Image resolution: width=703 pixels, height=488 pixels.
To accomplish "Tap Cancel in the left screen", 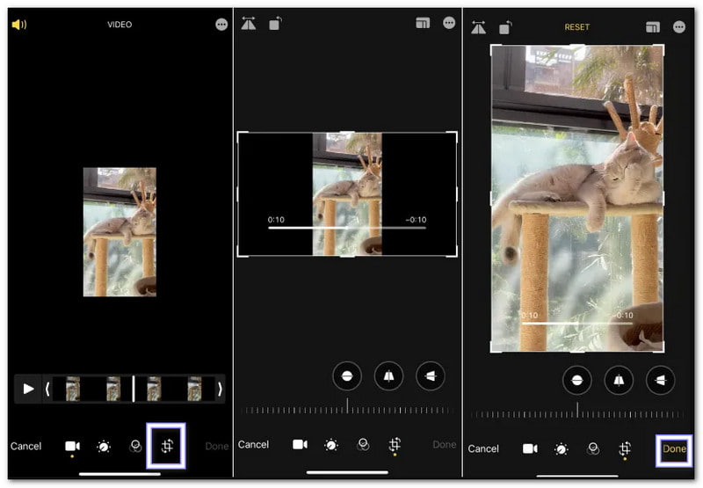I will click(26, 446).
